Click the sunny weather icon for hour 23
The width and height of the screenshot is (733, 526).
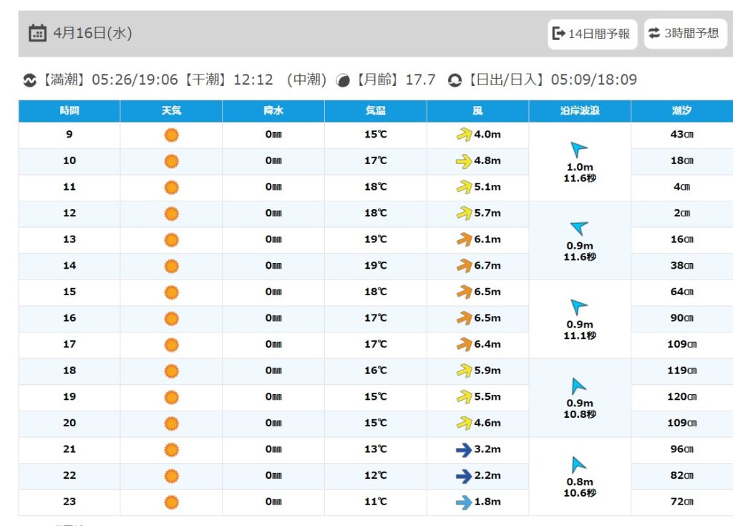tap(172, 502)
